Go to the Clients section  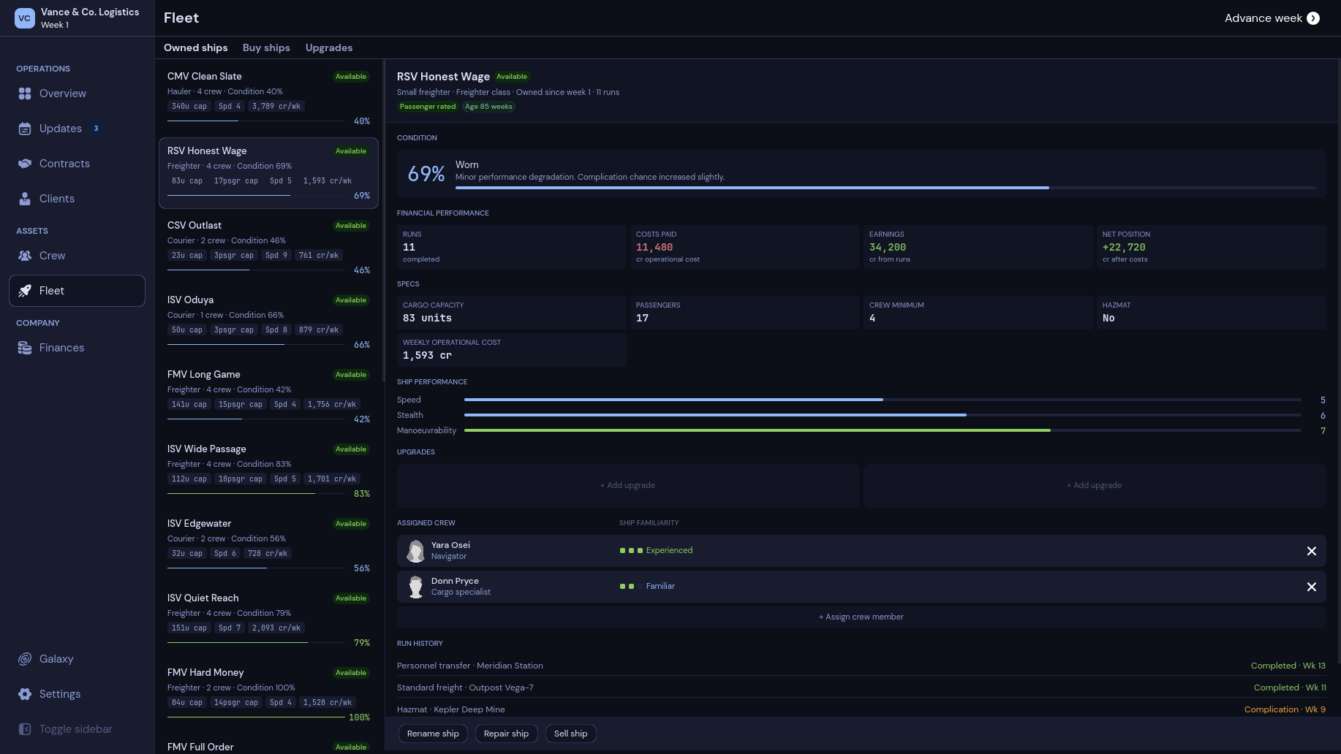click(x=77, y=199)
